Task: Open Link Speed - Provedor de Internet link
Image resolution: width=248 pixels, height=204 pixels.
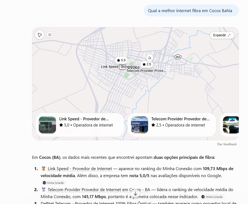Action: click(x=80, y=169)
